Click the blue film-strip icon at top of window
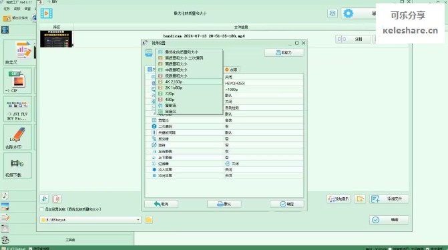 pos(46,13)
